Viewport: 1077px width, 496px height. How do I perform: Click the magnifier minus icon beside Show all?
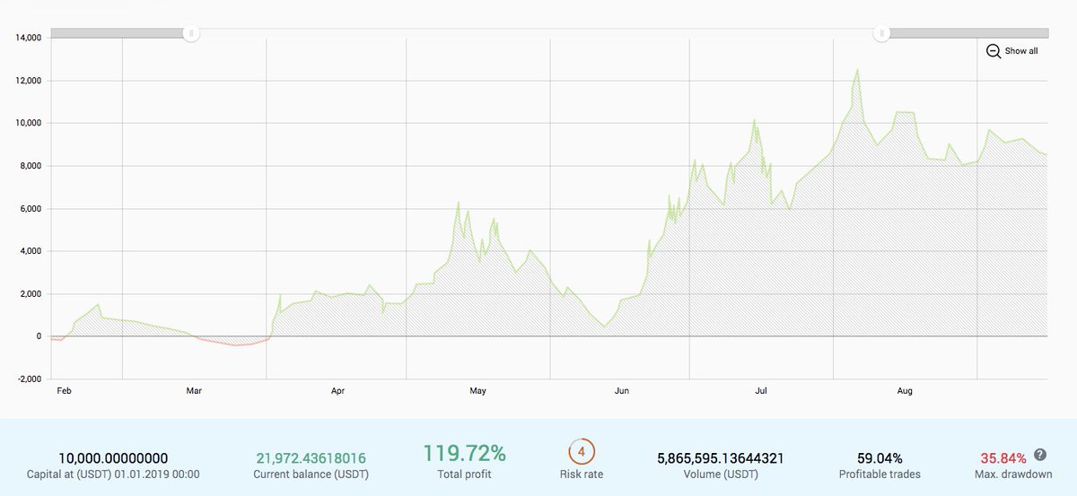click(993, 51)
